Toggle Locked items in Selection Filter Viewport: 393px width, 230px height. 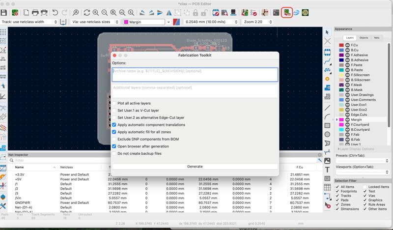pyautogui.click(x=365, y=187)
